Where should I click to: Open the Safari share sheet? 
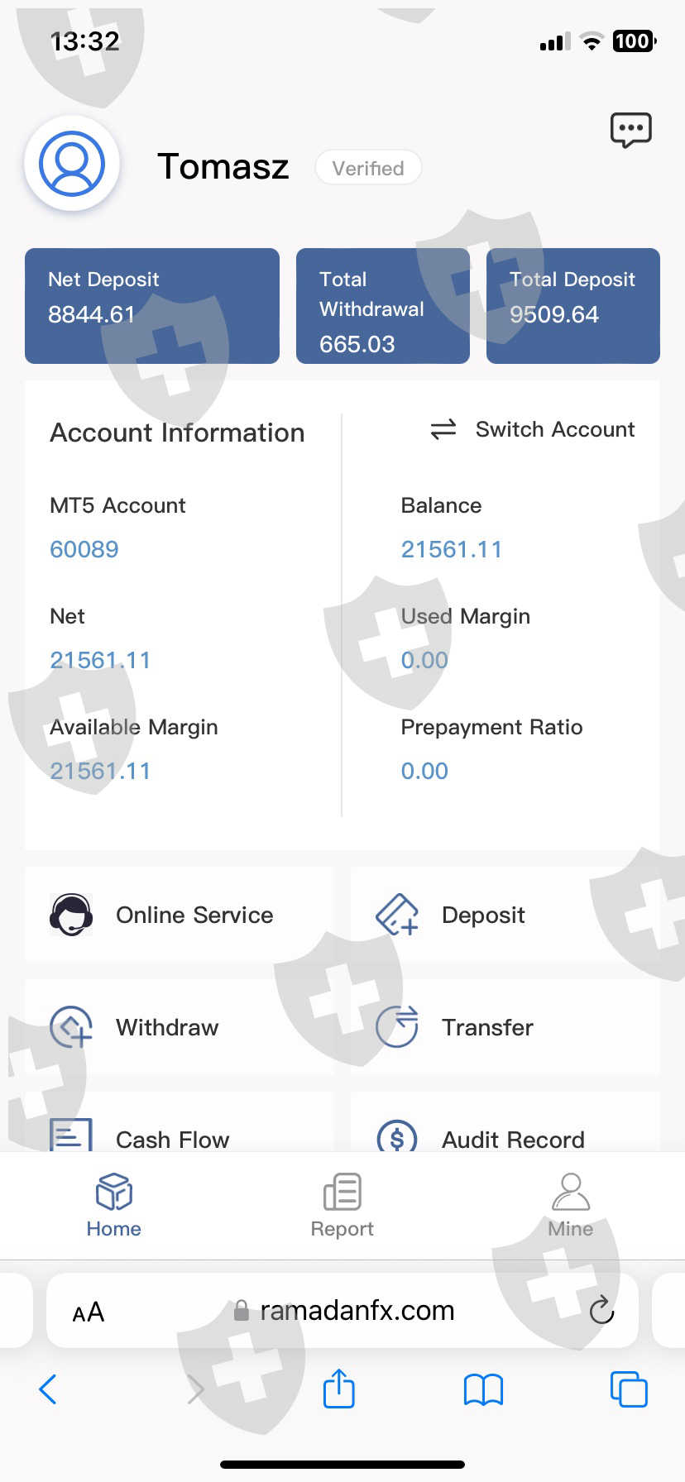pyautogui.click(x=339, y=1389)
